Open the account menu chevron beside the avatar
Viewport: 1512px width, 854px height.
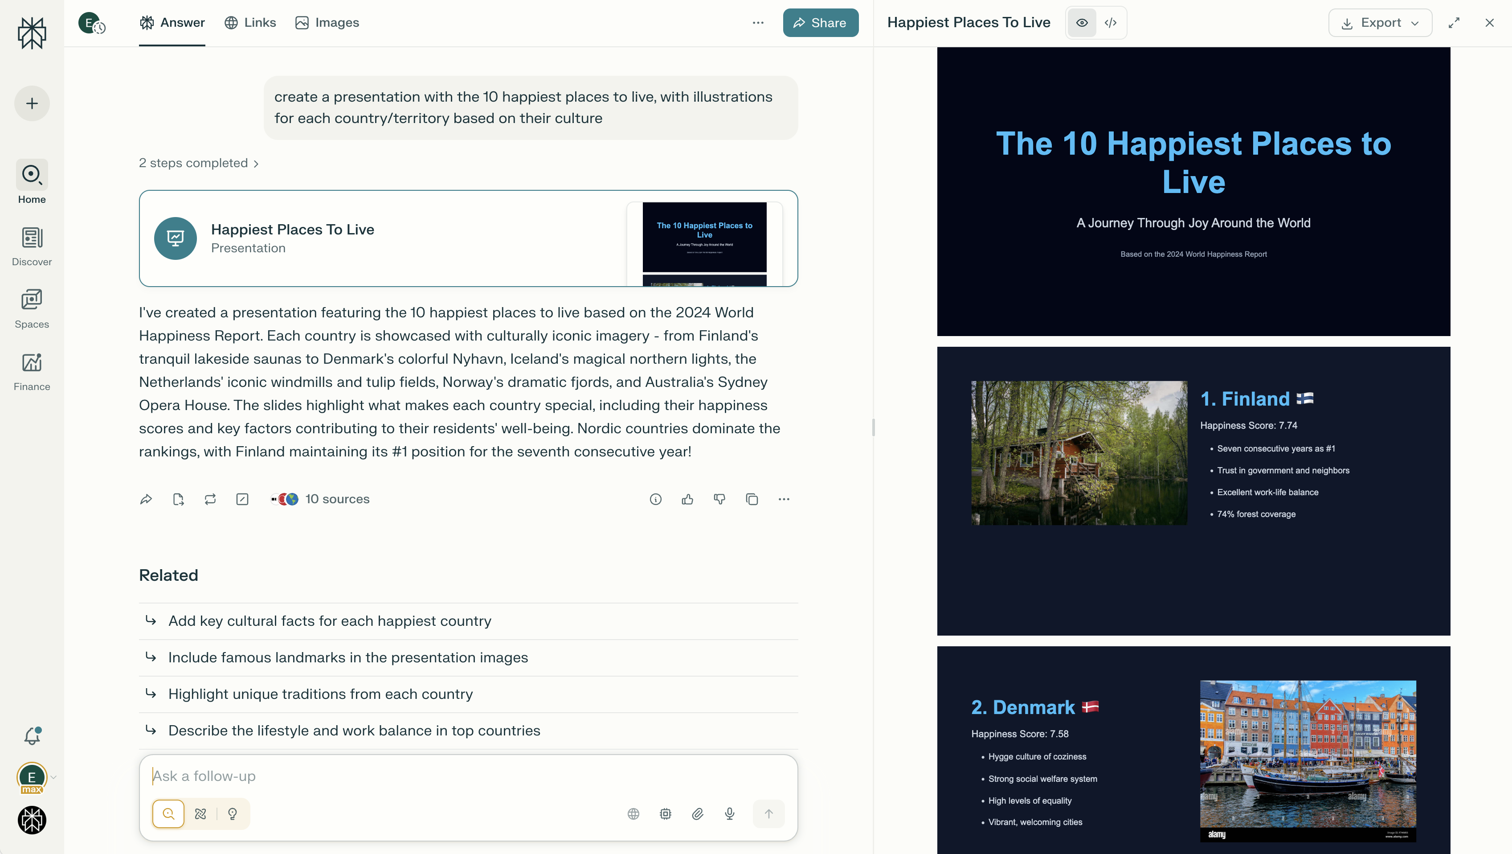click(x=53, y=776)
